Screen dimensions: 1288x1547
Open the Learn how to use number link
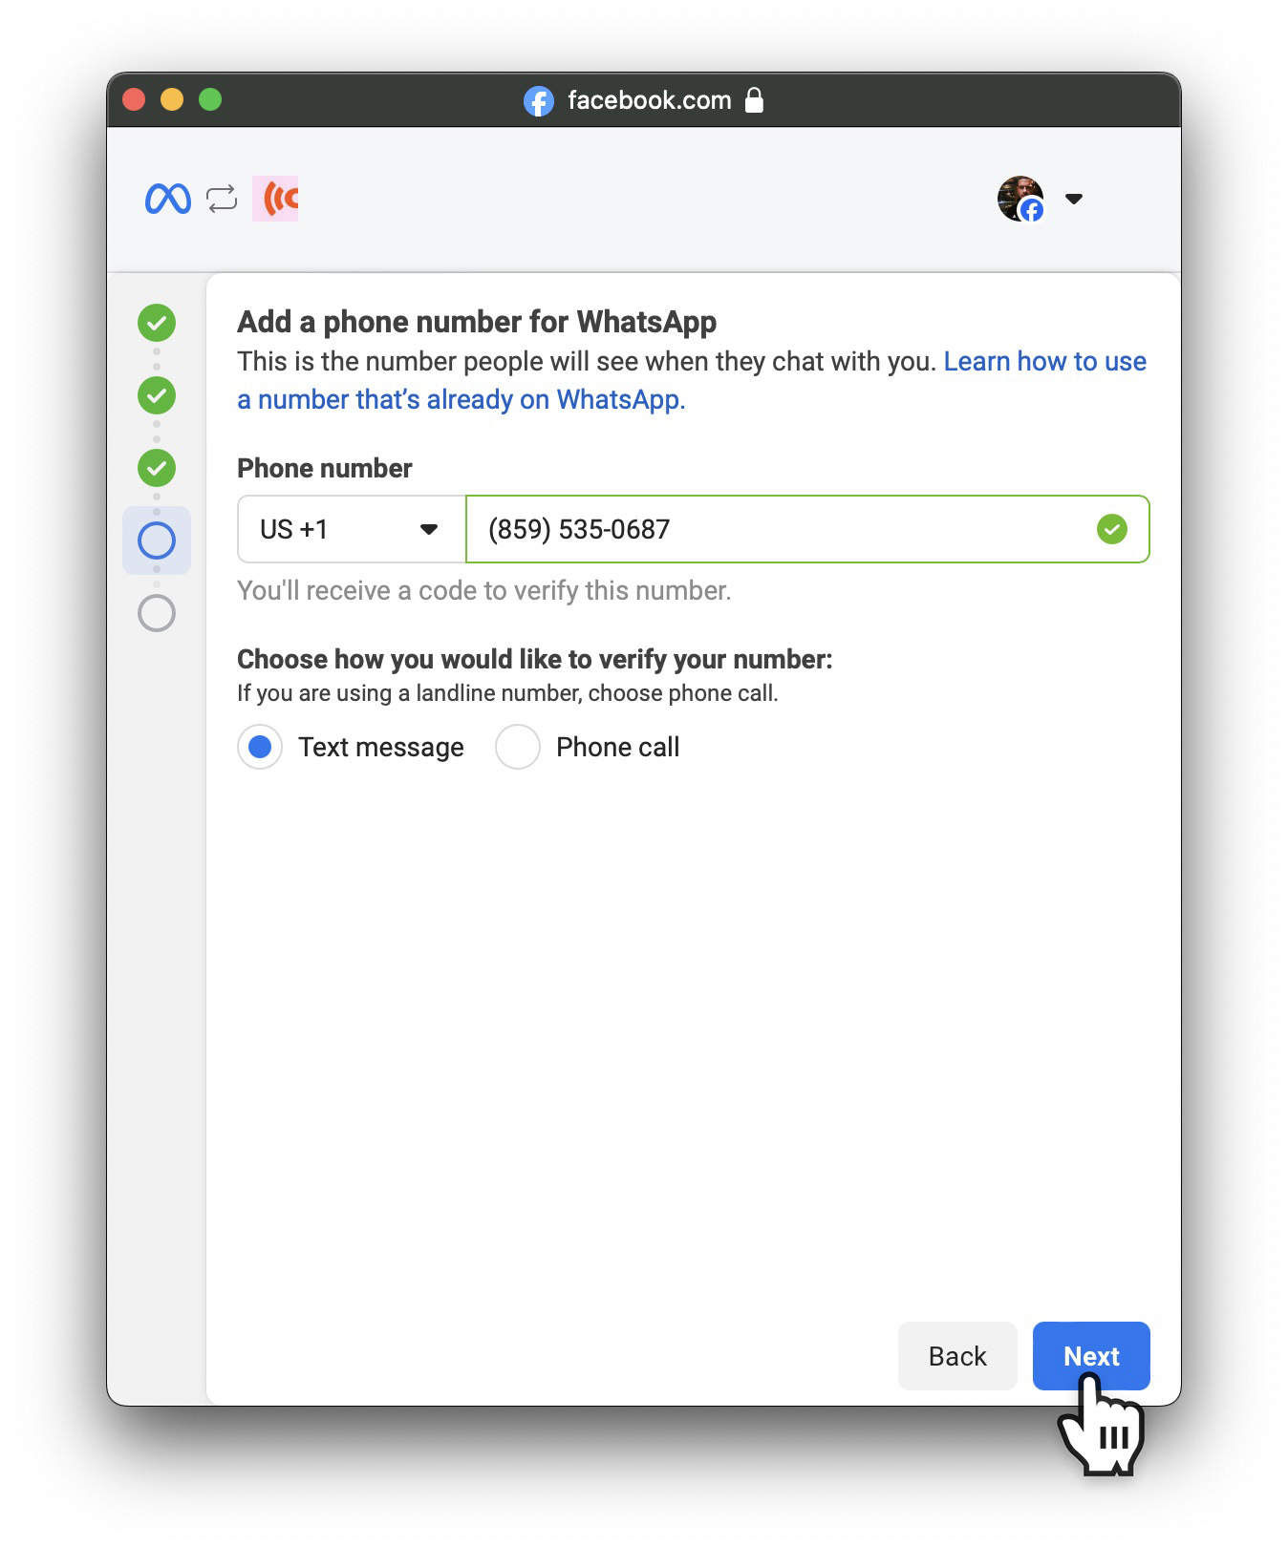692,380
